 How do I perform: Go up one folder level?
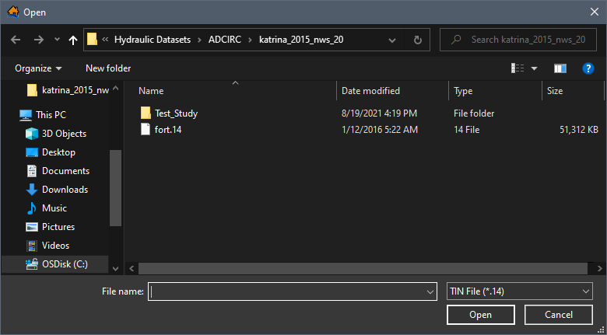73,40
